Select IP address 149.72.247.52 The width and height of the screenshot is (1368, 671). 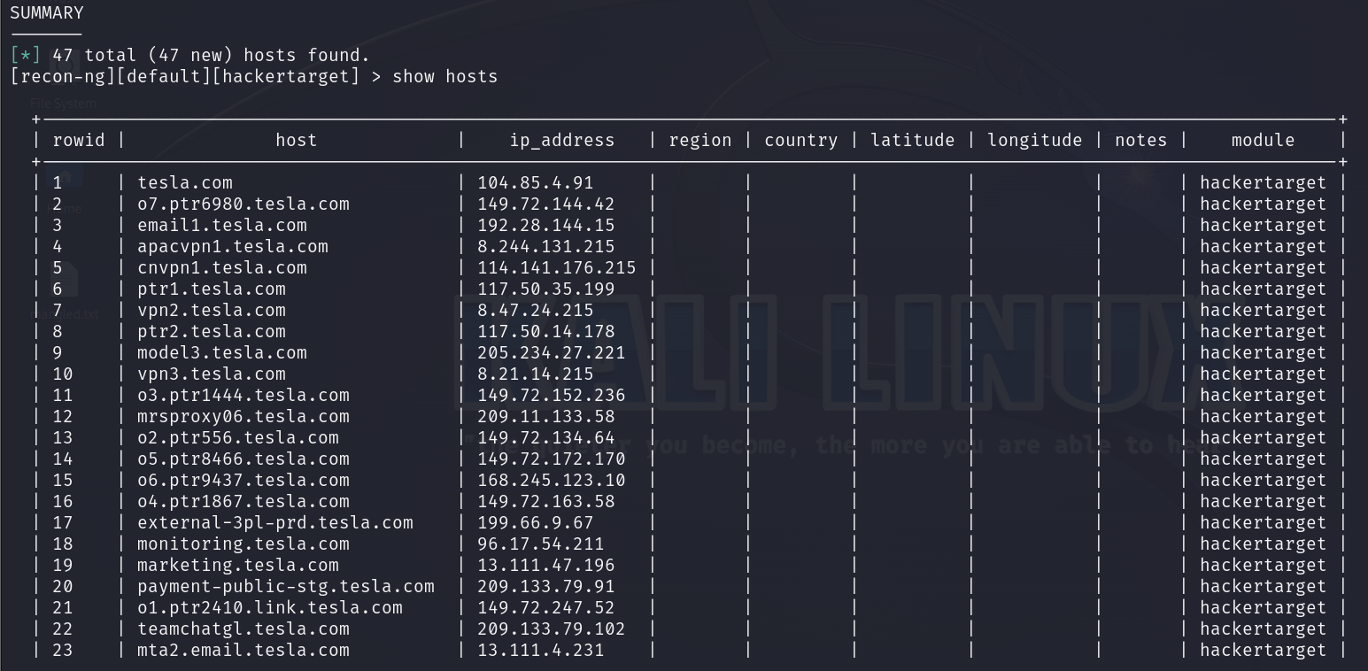click(546, 607)
